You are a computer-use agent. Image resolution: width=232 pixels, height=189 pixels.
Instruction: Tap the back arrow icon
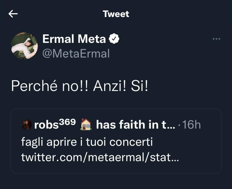[13, 14]
